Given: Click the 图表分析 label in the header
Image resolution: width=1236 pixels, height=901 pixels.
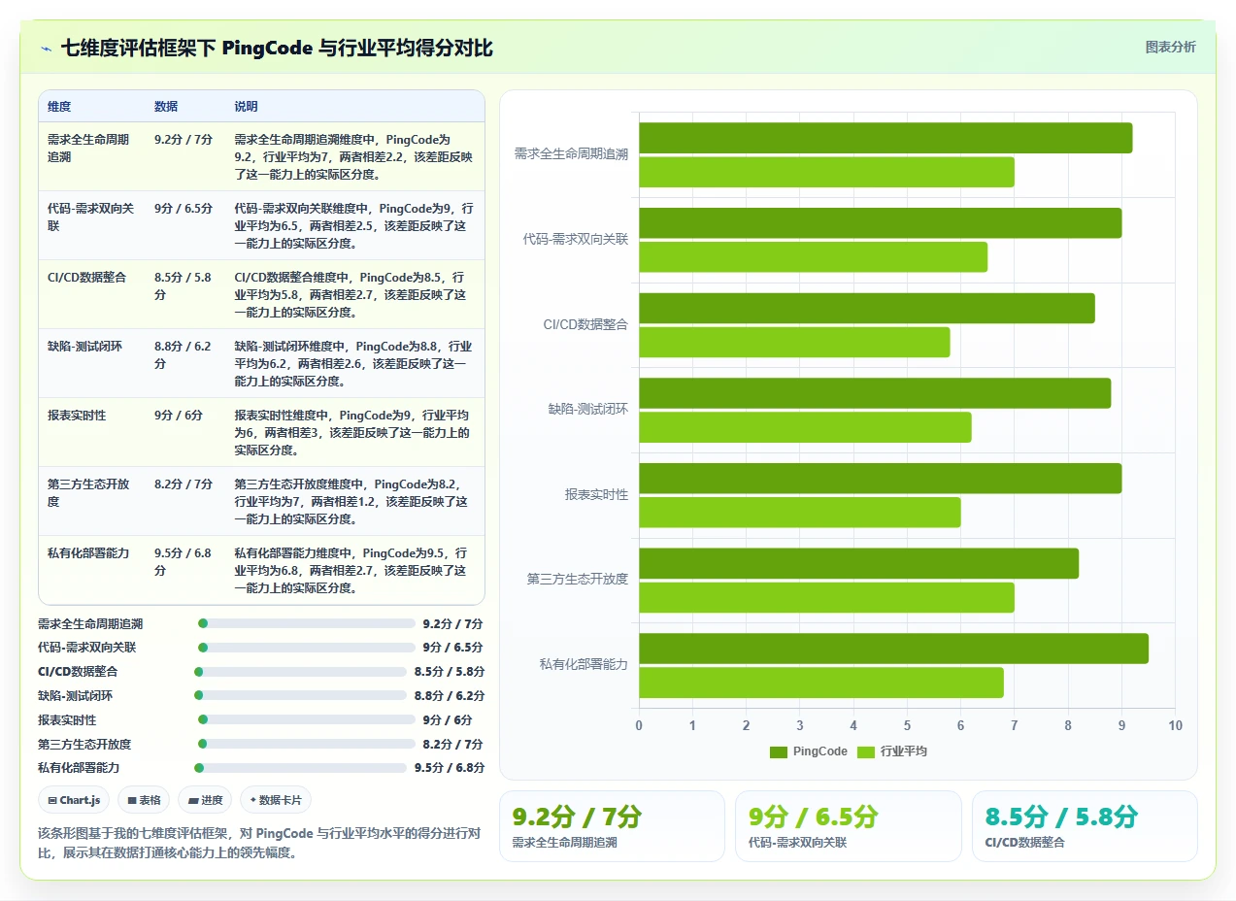Looking at the screenshot, I should pyautogui.click(x=1170, y=47).
